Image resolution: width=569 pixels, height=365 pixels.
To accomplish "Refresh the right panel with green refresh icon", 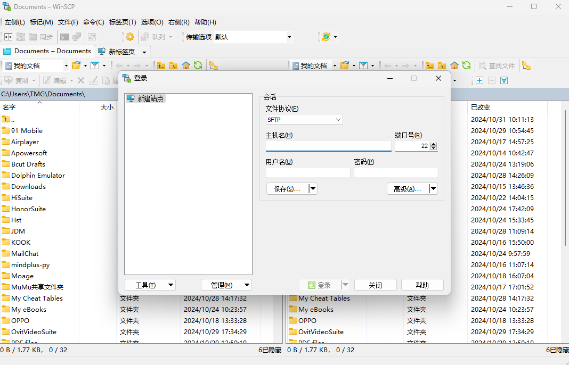I will coord(466,65).
